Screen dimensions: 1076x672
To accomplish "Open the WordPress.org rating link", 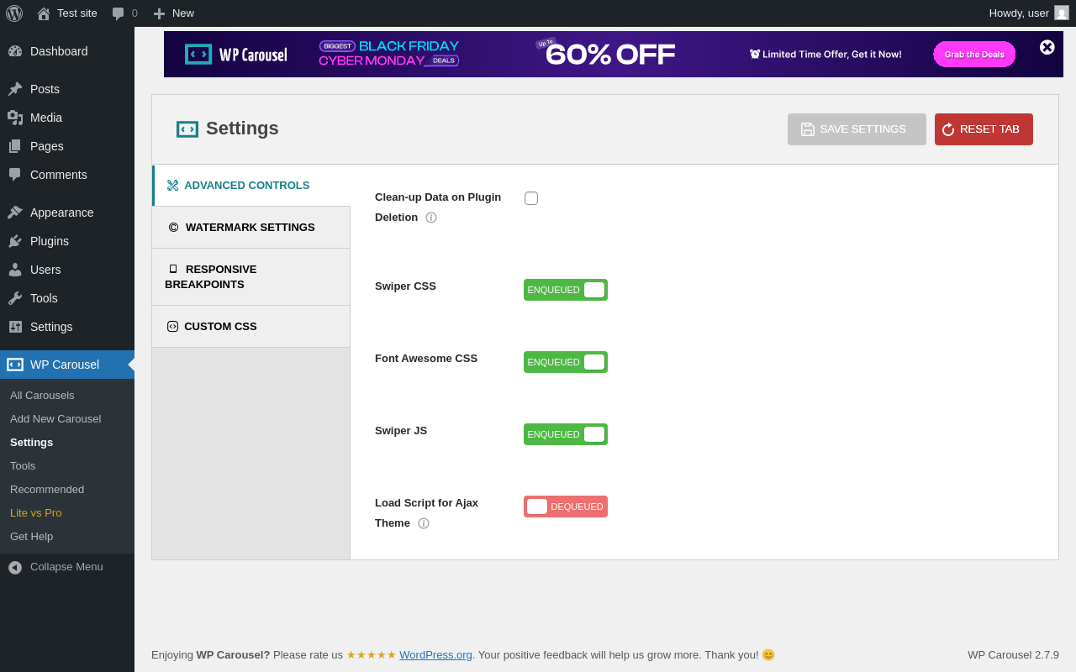I will click(x=435, y=655).
